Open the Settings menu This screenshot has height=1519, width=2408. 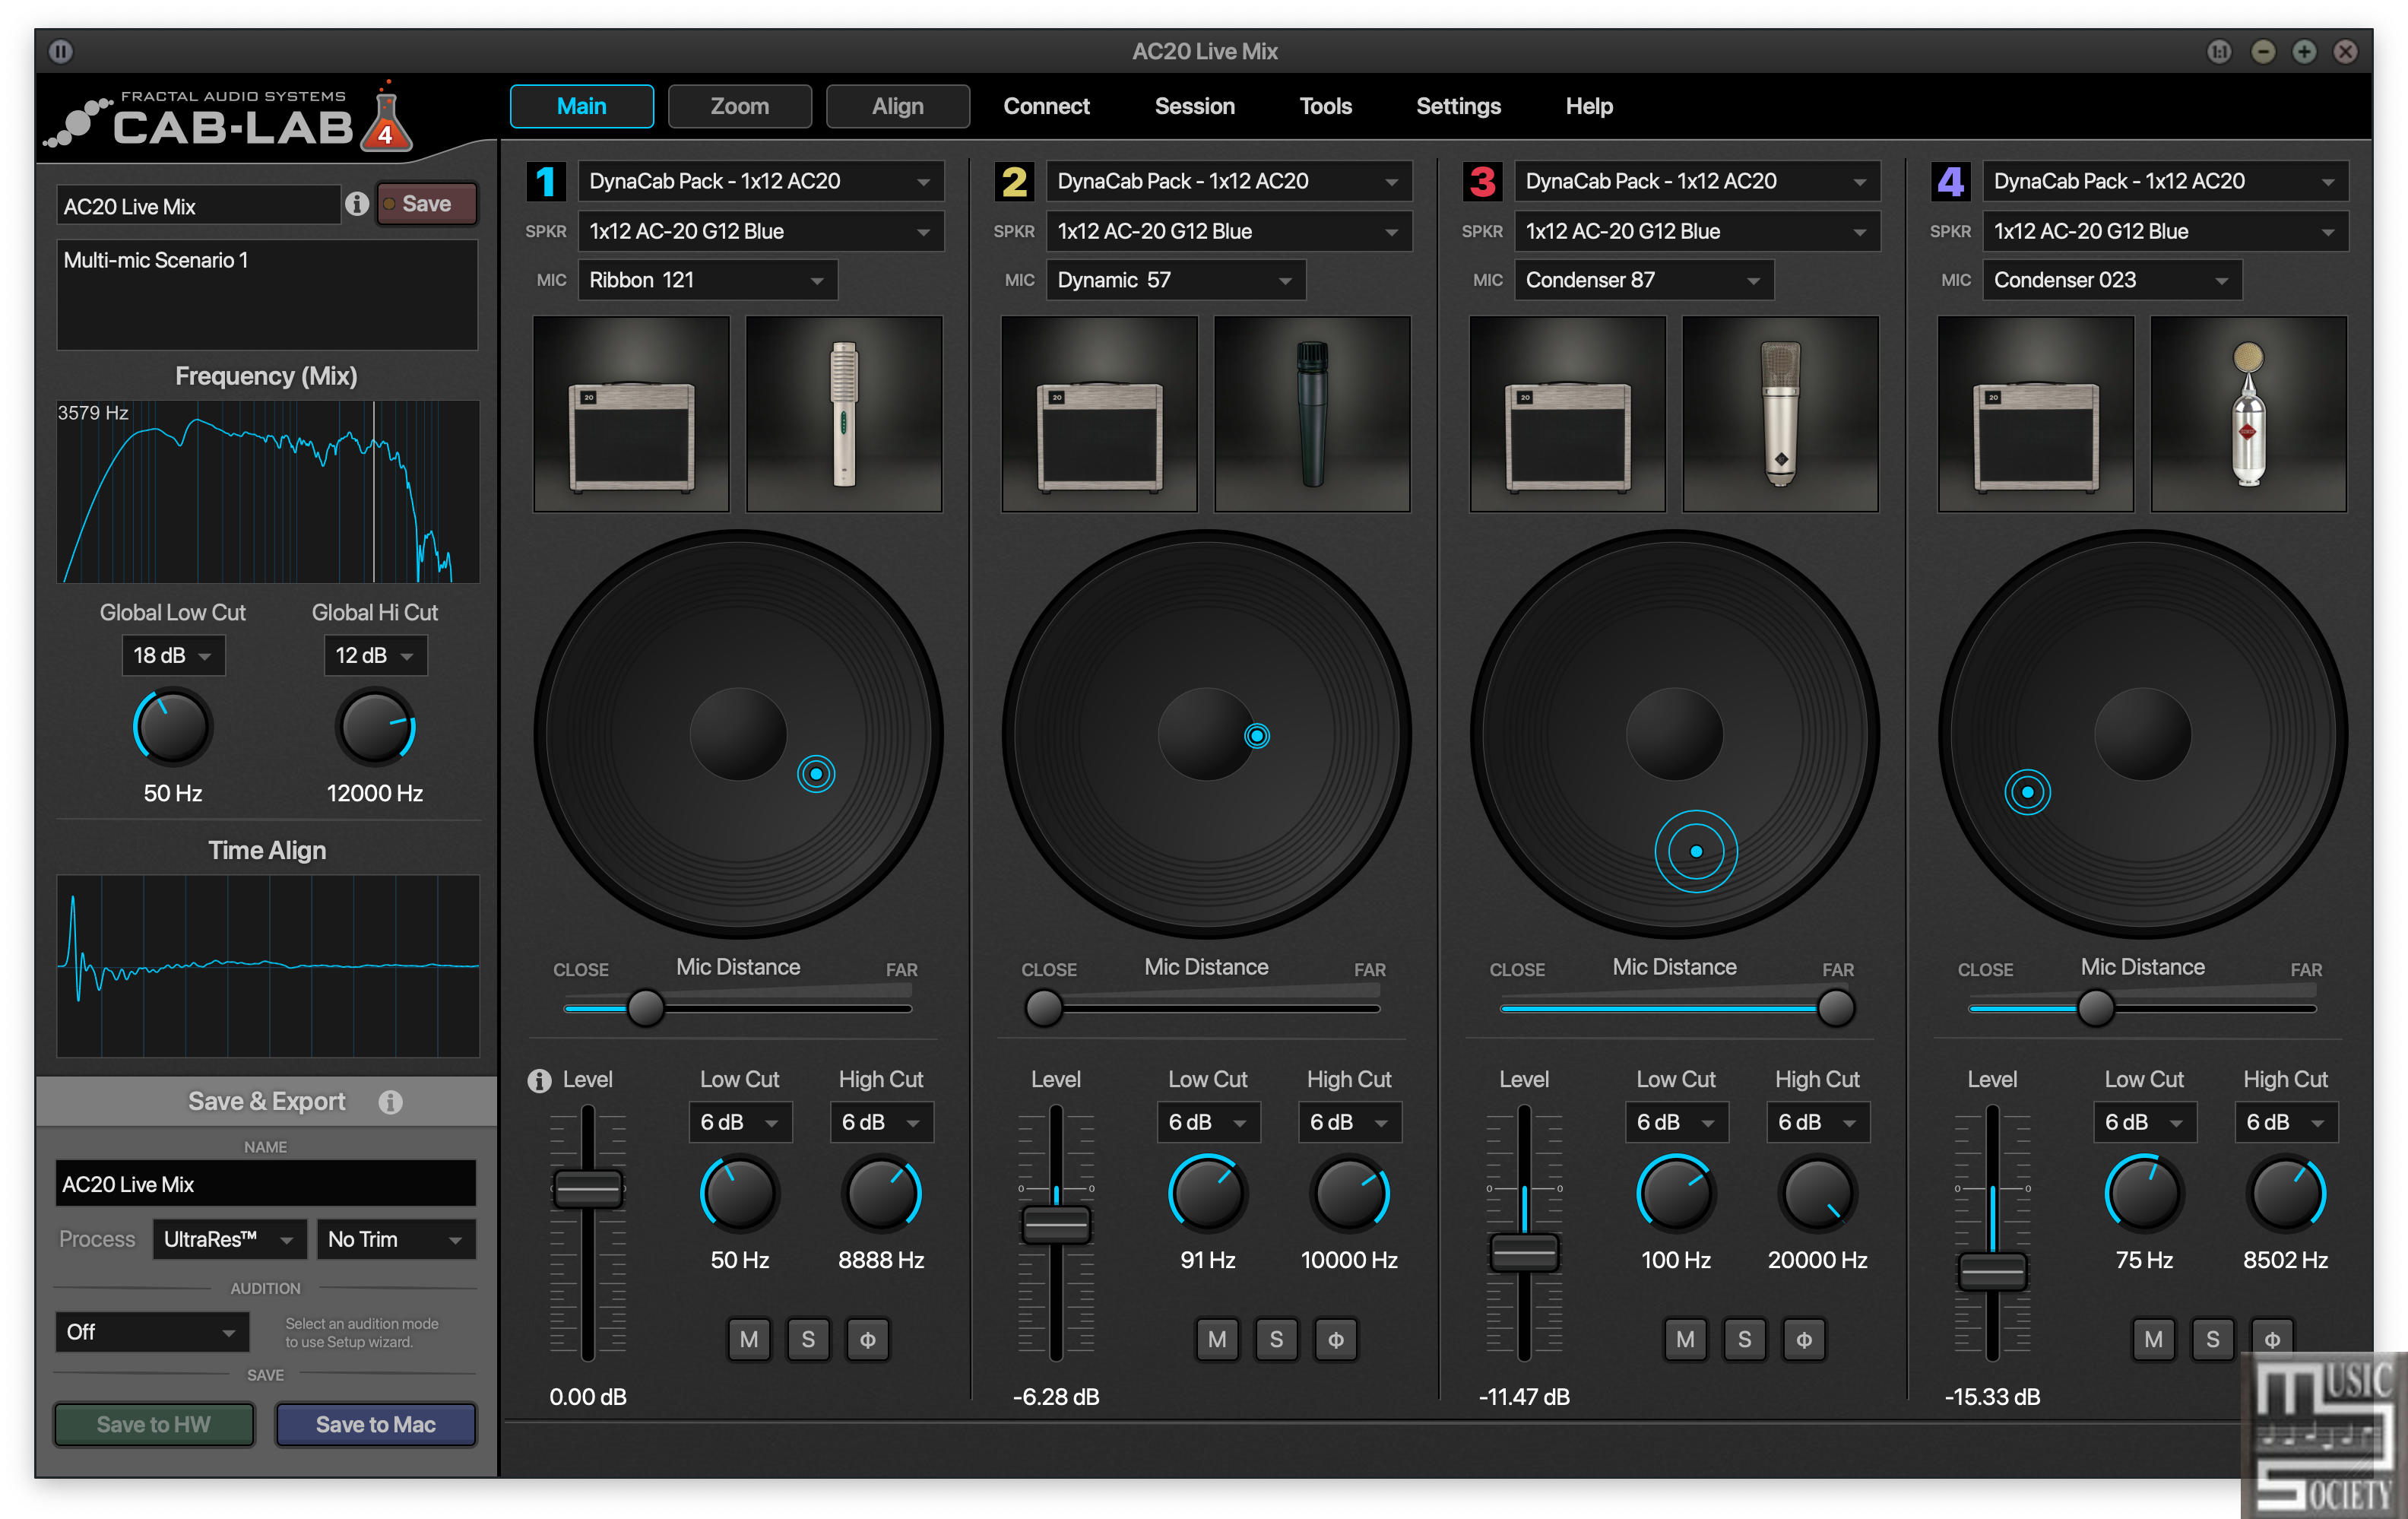(x=1458, y=106)
